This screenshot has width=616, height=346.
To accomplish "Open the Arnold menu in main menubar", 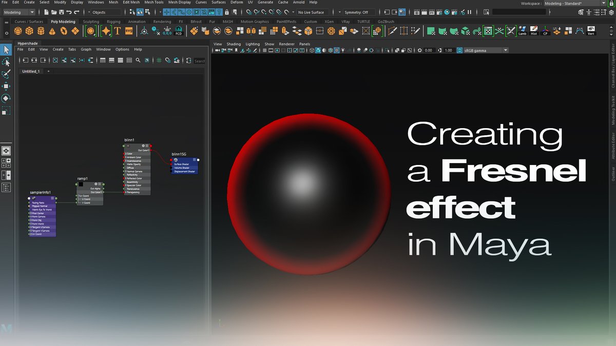I will (x=298, y=3).
